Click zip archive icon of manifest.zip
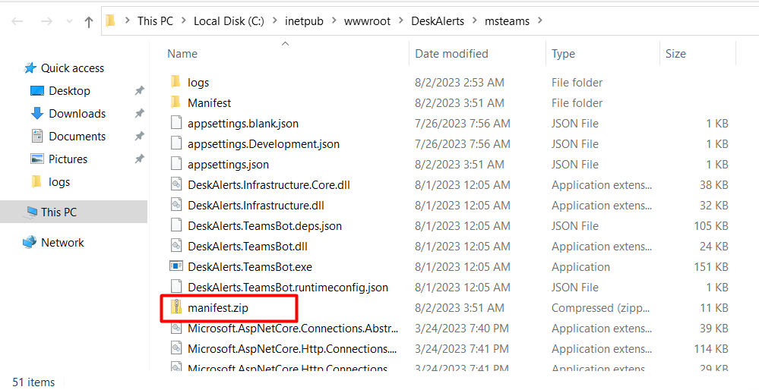The width and height of the screenshot is (759, 390). tap(176, 307)
